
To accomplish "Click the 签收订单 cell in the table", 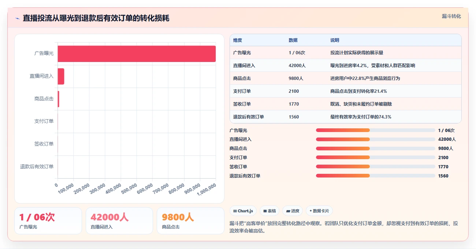I will tap(242, 104).
